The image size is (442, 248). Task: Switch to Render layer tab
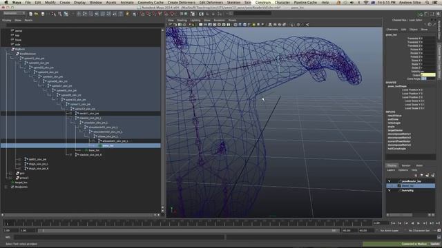(x=406, y=165)
